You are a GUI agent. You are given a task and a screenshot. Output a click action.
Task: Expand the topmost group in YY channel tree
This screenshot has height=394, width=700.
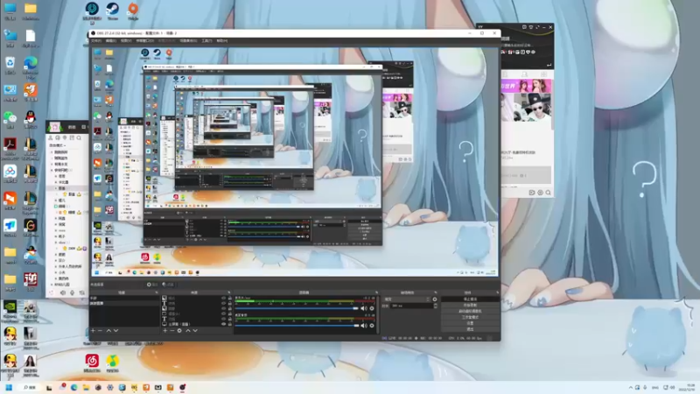[52, 151]
